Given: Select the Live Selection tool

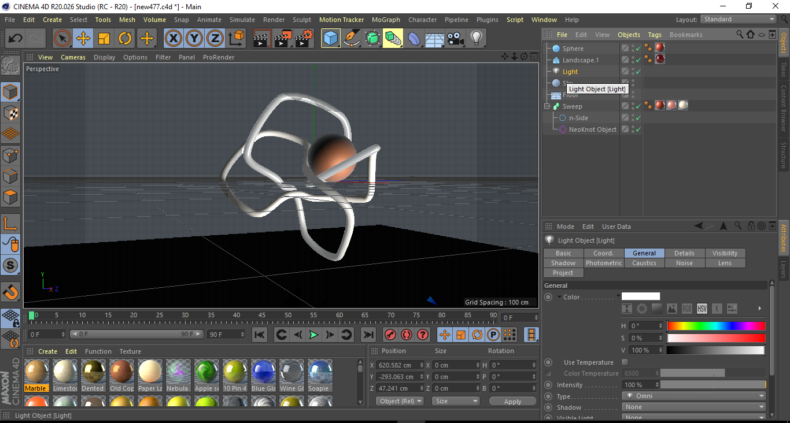Looking at the screenshot, I should 62,39.
